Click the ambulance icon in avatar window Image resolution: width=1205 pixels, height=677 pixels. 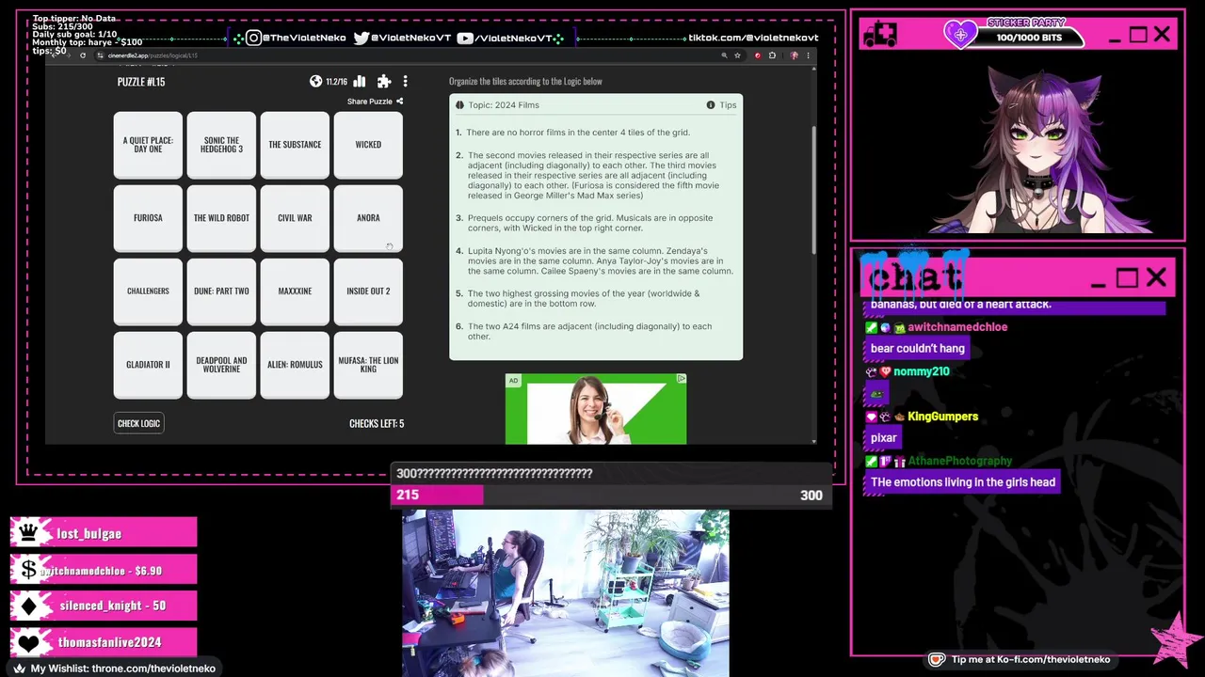[879, 35]
